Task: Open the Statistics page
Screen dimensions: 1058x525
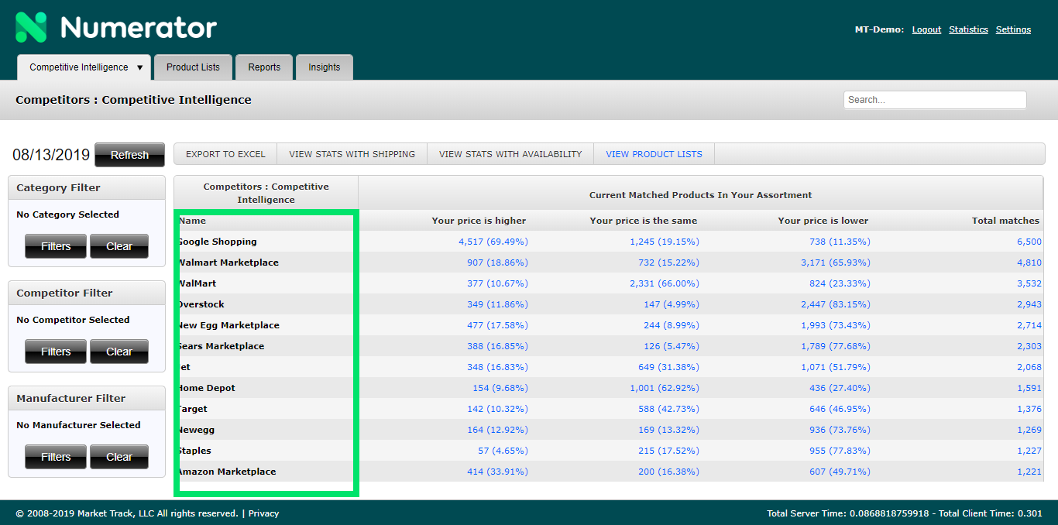Action: pyautogui.click(x=968, y=29)
